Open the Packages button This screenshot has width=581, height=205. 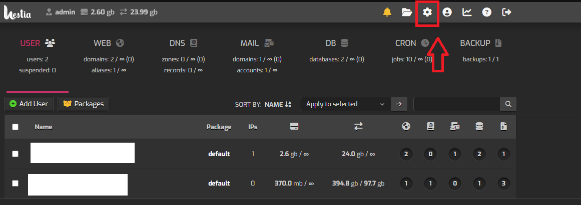[84, 104]
